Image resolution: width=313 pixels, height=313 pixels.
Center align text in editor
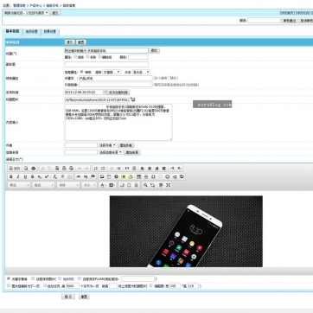150,169
